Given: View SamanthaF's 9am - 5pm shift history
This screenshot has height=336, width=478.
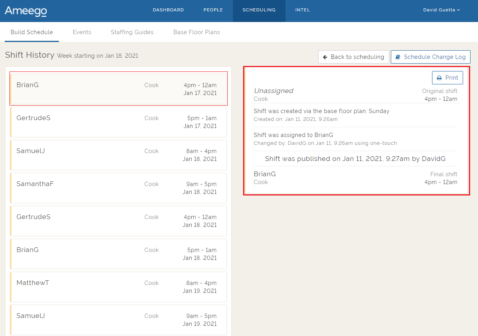Looking at the screenshot, I should [118, 188].
